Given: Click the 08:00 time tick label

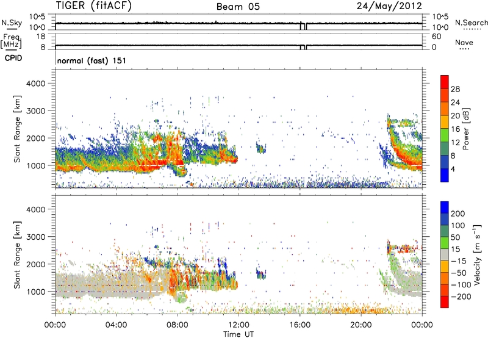Looking at the screenshot, I should (x=178, y=325).
